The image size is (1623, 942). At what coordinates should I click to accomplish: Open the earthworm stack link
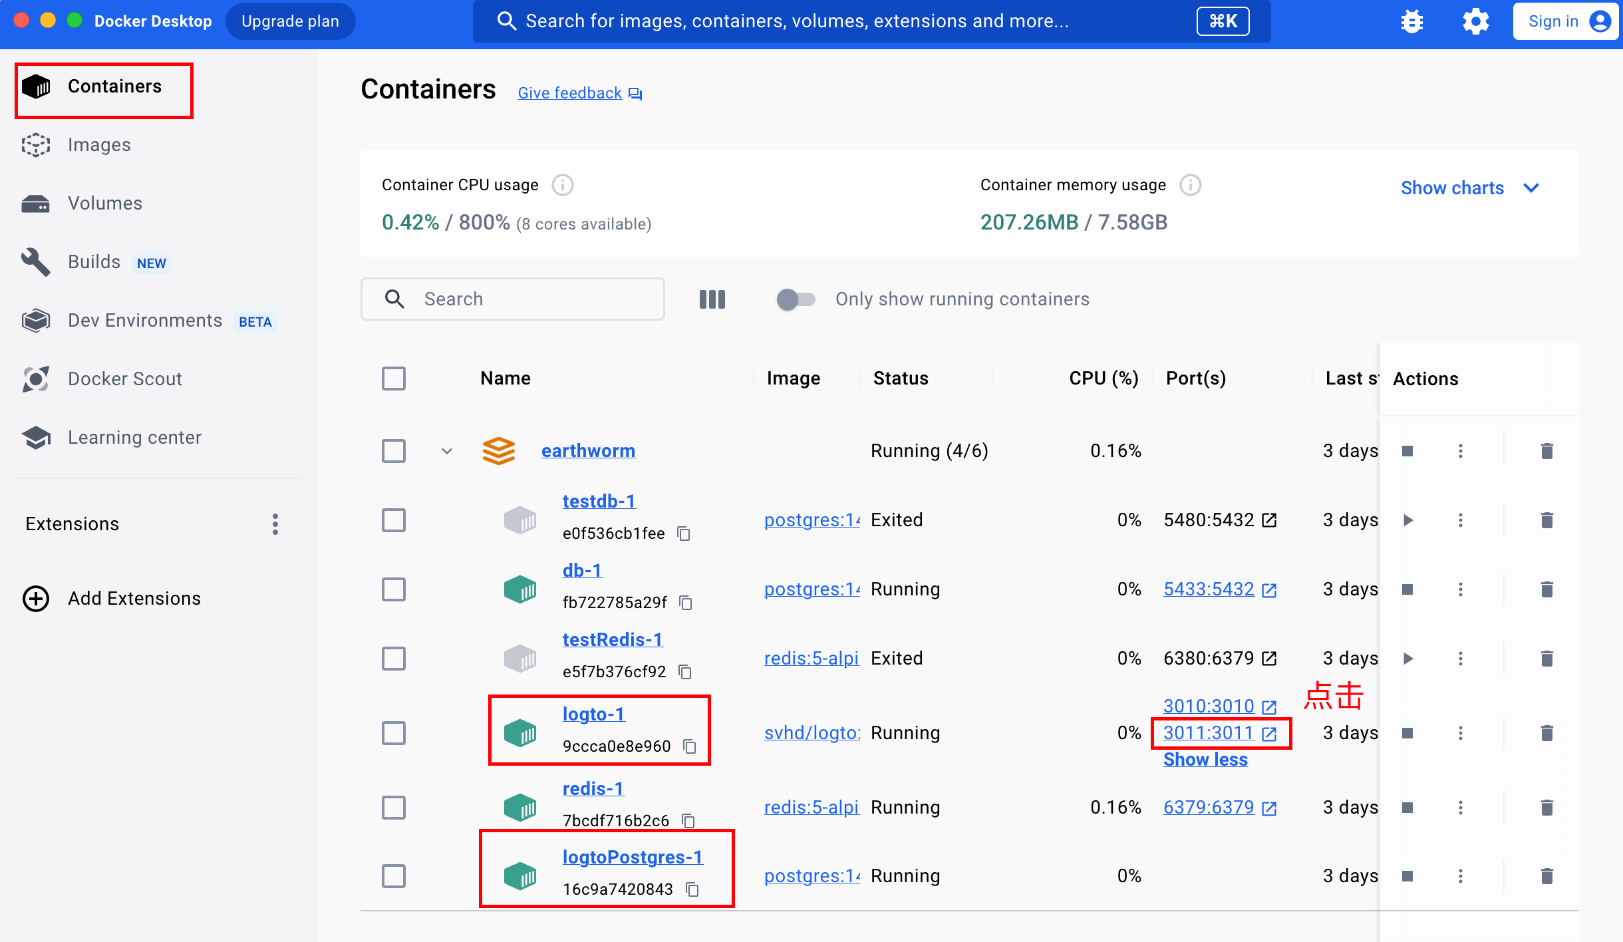pos(588,451)
